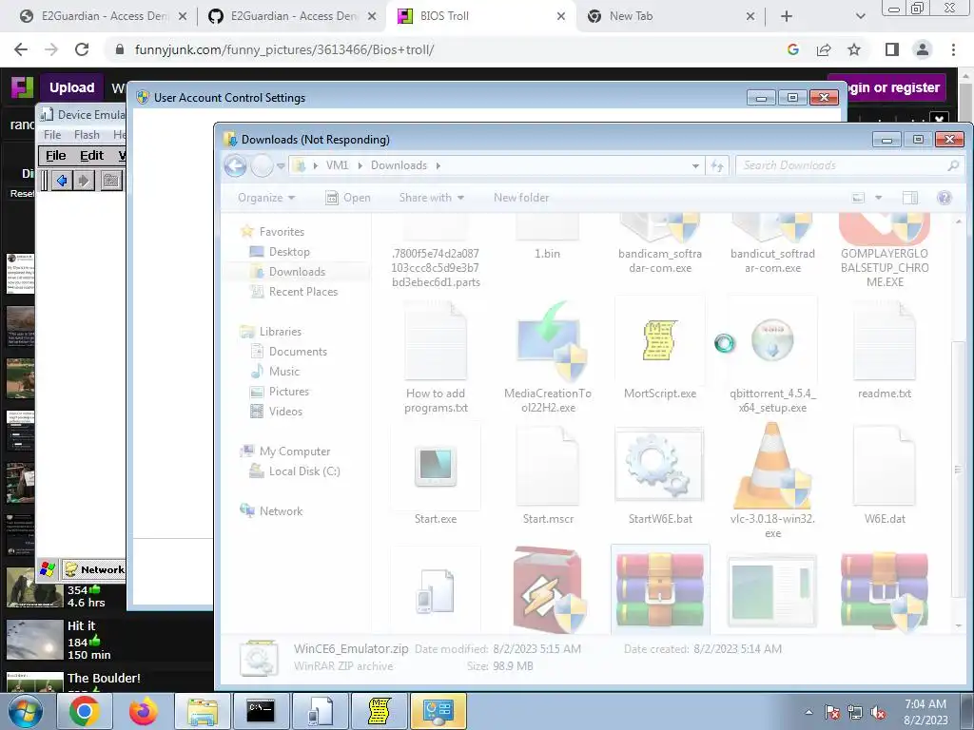Select the Start.exe file icon

coord(436,466)
